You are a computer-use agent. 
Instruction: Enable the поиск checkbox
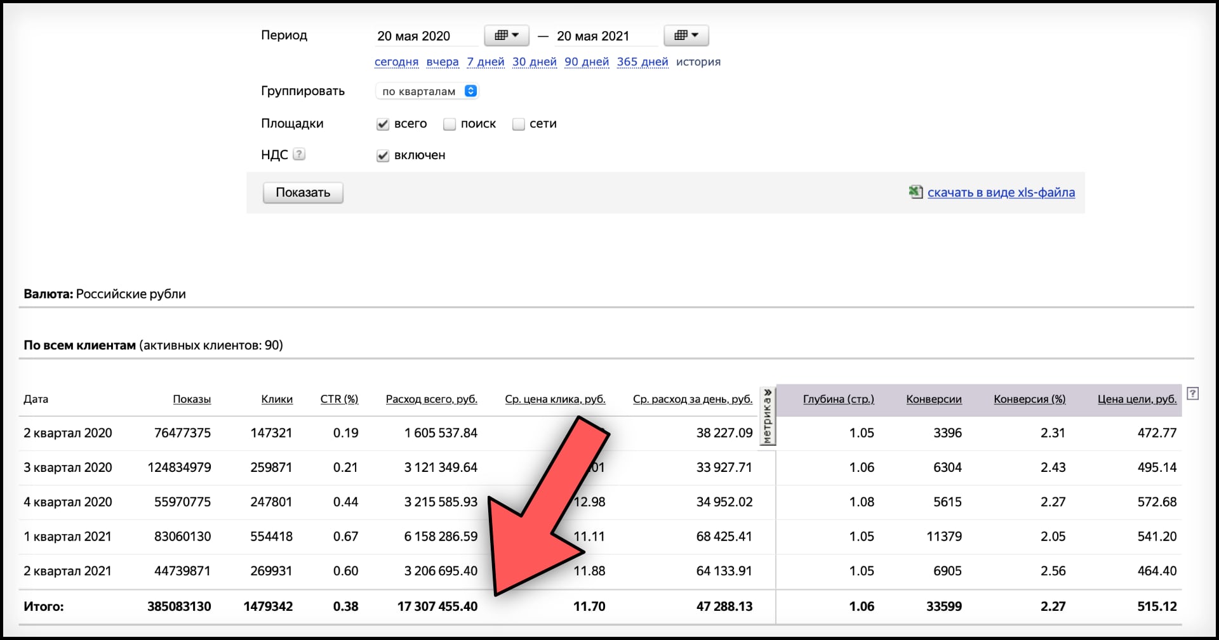coord(450,124)
